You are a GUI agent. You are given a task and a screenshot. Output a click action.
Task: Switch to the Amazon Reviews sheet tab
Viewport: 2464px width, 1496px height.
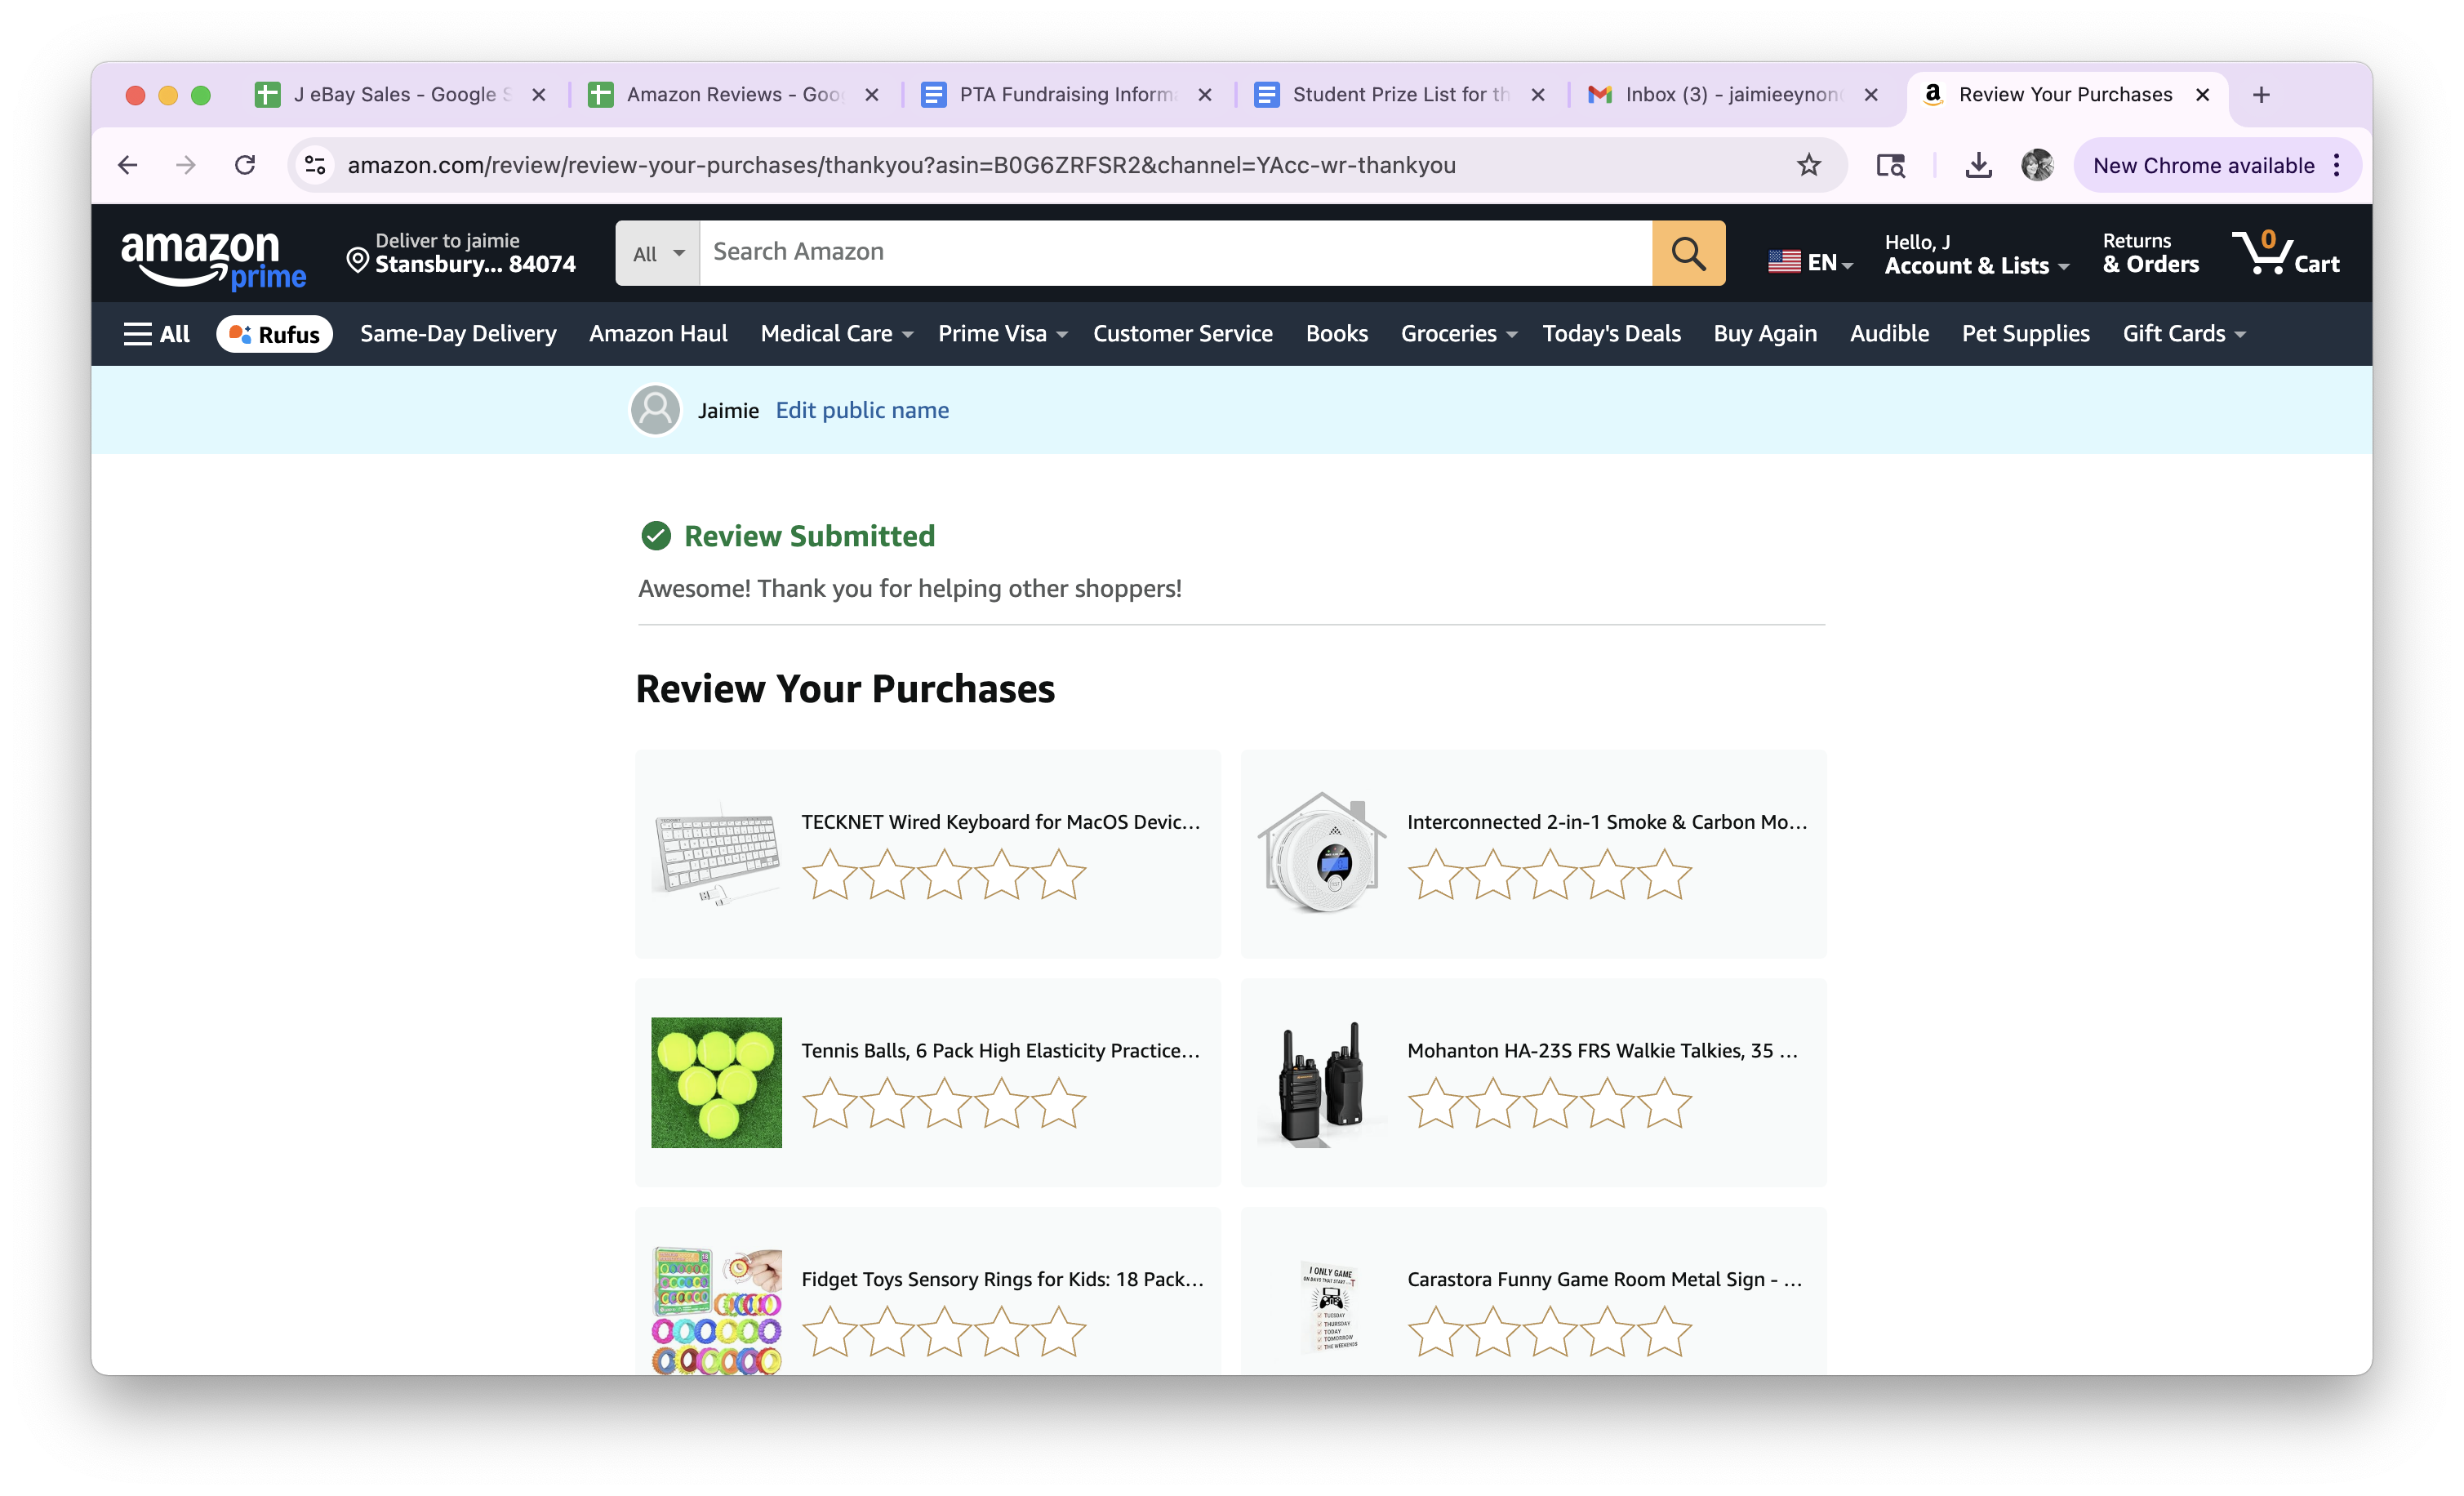733,95
